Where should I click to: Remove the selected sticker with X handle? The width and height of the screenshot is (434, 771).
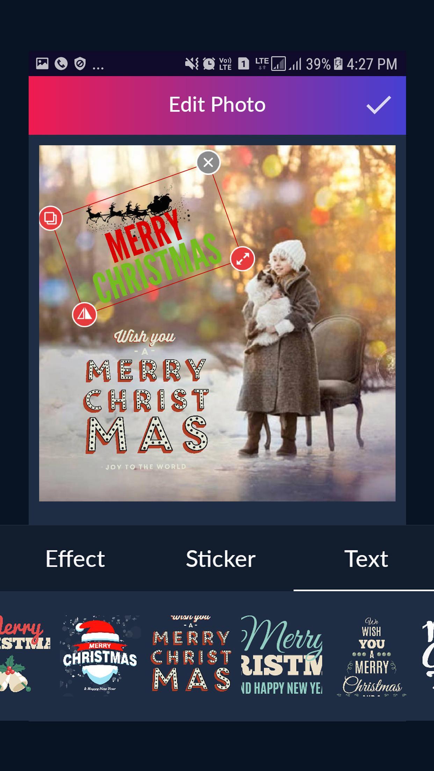pyautogui.click(x=208, y=162)
